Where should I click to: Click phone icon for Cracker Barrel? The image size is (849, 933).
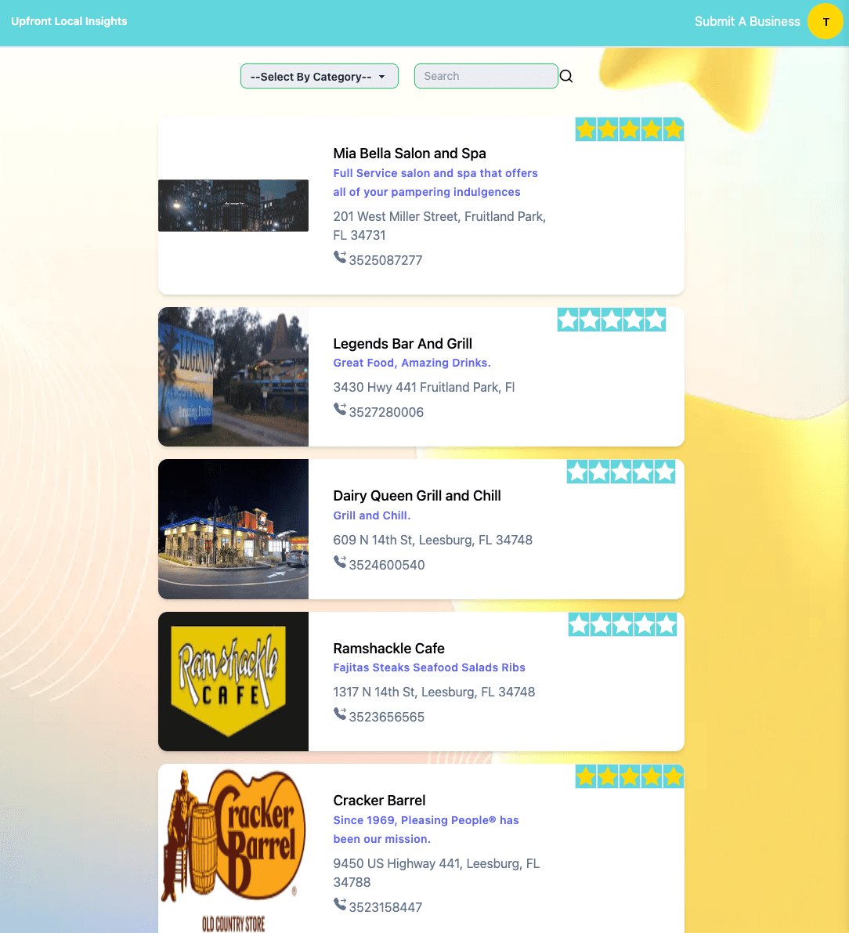(x=340, y=905)
